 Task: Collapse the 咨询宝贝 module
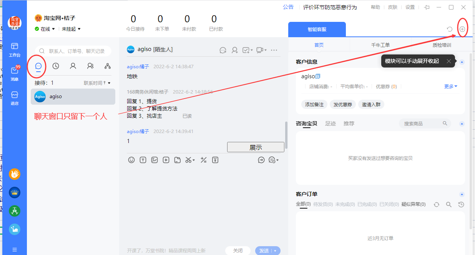pyautogui.click(x=462, y=123)
